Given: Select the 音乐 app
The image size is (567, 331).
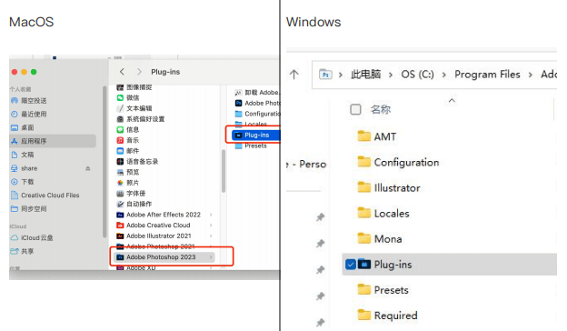Looking at the screenshot, I should pyautogui.click(x=128, y=140).
